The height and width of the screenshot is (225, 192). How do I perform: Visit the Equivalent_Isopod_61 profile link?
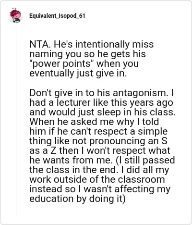[57, 16]
